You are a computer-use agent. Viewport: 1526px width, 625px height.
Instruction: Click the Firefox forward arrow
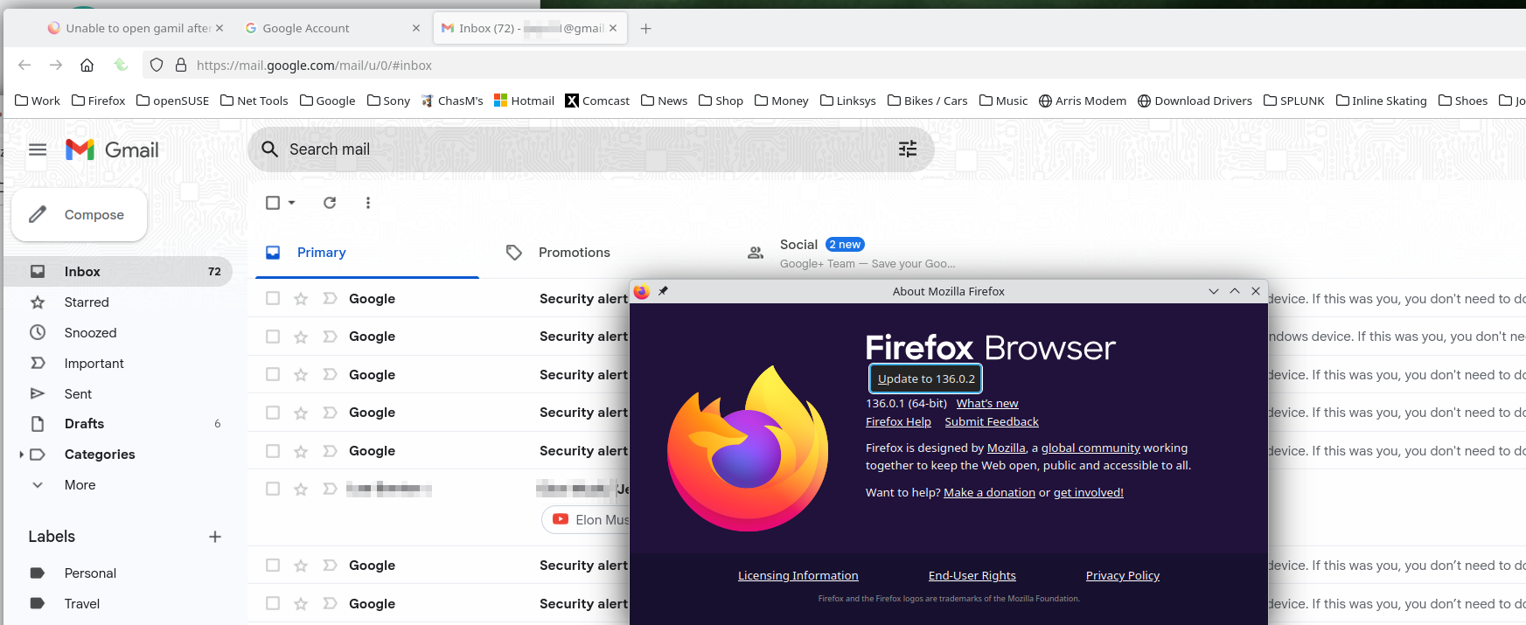(56, 65)
